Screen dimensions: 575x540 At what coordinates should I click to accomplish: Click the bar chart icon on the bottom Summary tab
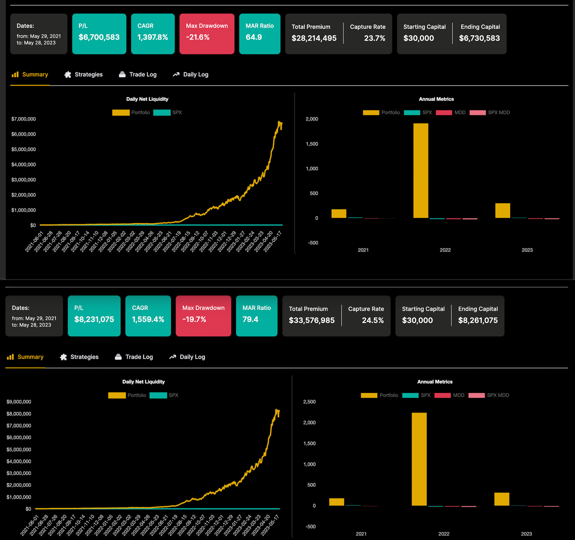[11, 357]
